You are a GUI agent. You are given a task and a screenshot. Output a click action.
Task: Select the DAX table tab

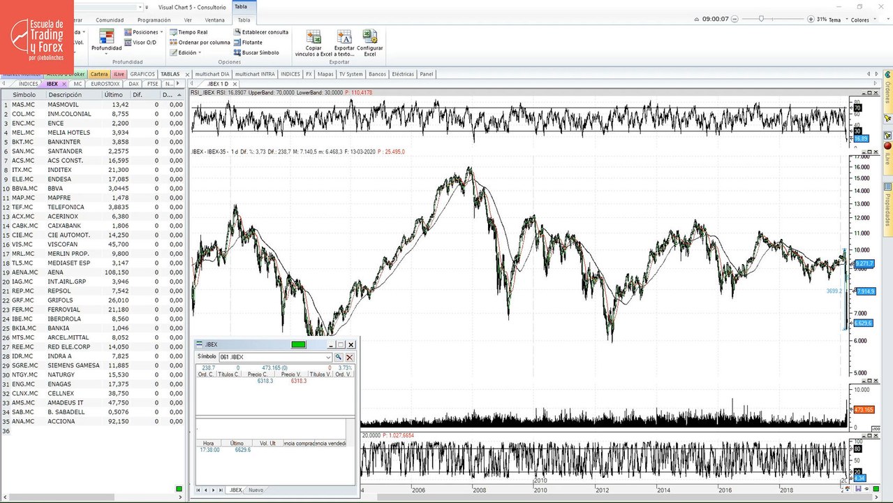coord(134,84)
